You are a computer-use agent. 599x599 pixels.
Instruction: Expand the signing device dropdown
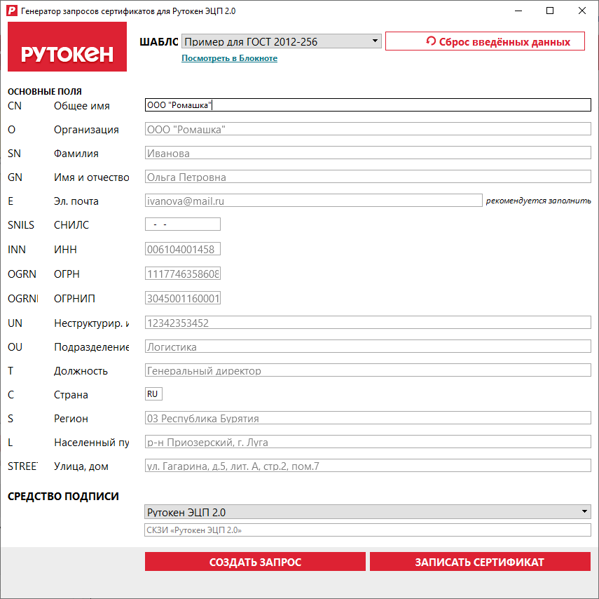pyautogui.click(x=368, y=512)
